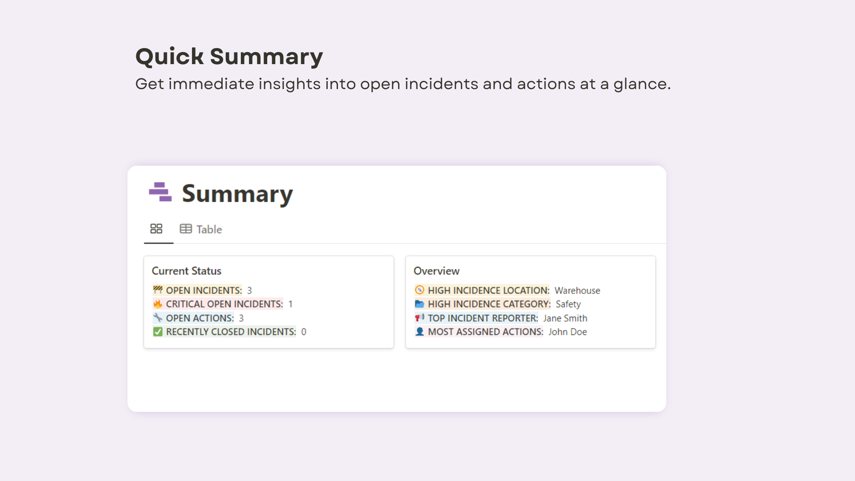The image size is (855, 481).
Task: Click the Safety category value
Action: tap(568, 304)
